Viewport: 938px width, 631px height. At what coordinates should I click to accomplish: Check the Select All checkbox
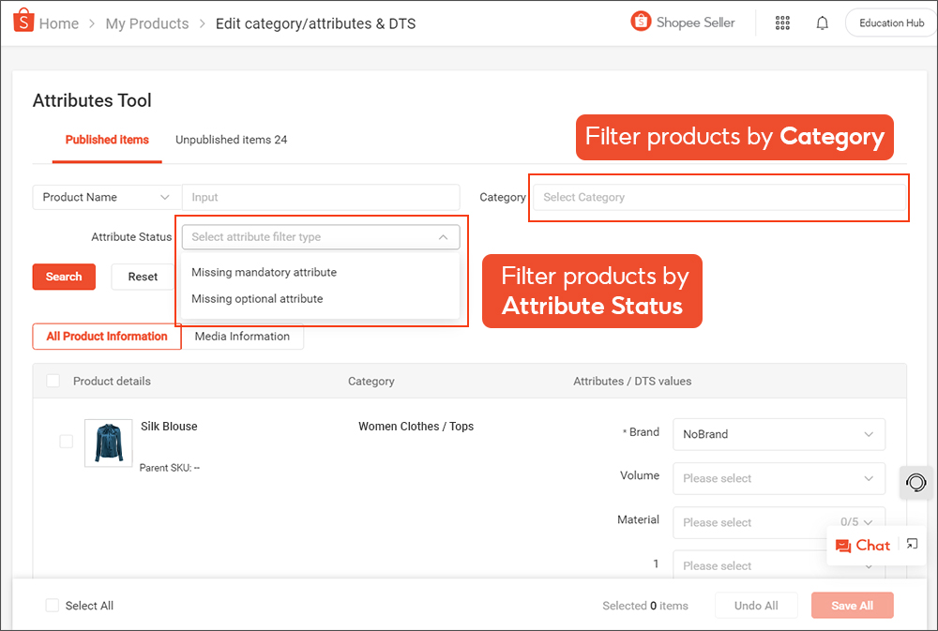click(53, 605)
